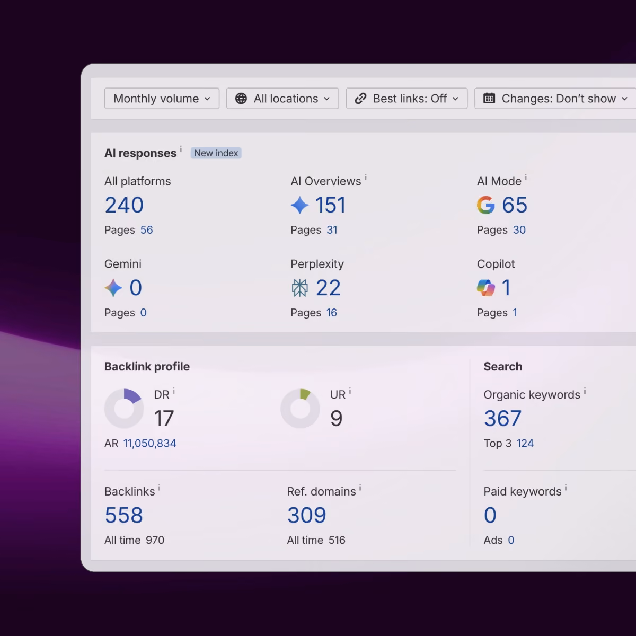Click the AR value 11,050,834

[150, 444]
